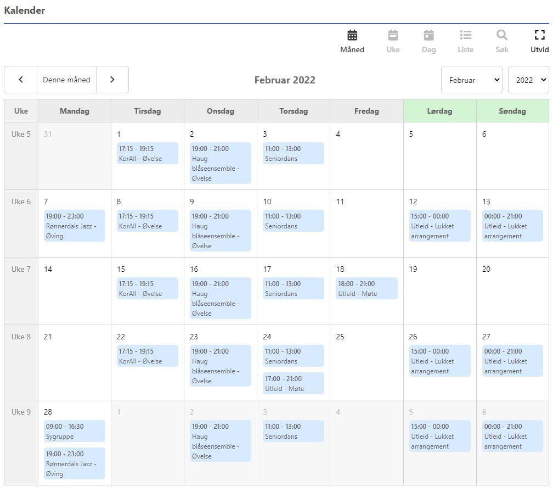Click the Denne måned button
This screenshot has height=492, width=553.
[66, 80]
